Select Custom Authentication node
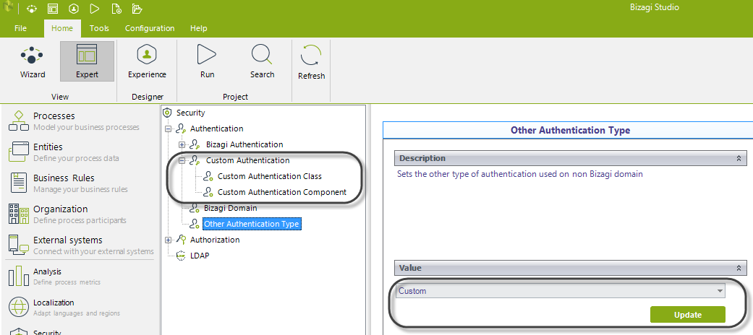The width and height of the screenshot is (753, 335). click(x=248, y=160)
